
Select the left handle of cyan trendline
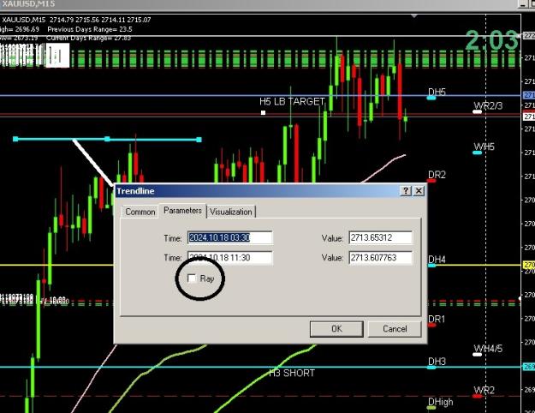click(15, 139)
